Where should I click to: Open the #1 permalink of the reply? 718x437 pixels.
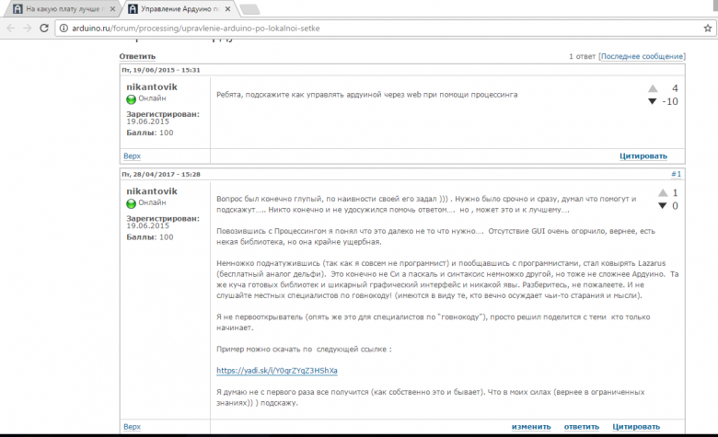point(676,173)
